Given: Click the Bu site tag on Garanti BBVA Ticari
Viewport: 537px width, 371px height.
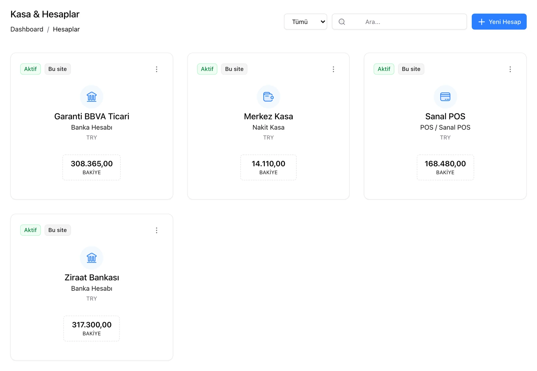Looking at the screenshot, I should [x=58, y=69].
